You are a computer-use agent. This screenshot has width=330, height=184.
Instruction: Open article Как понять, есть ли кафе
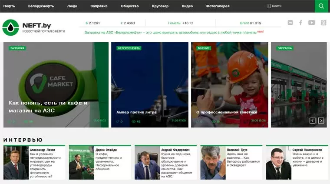[x=48, y=107]
